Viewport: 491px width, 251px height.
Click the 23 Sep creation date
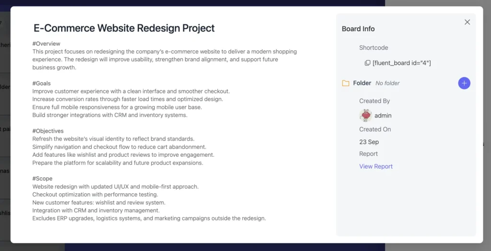[369, 142]
